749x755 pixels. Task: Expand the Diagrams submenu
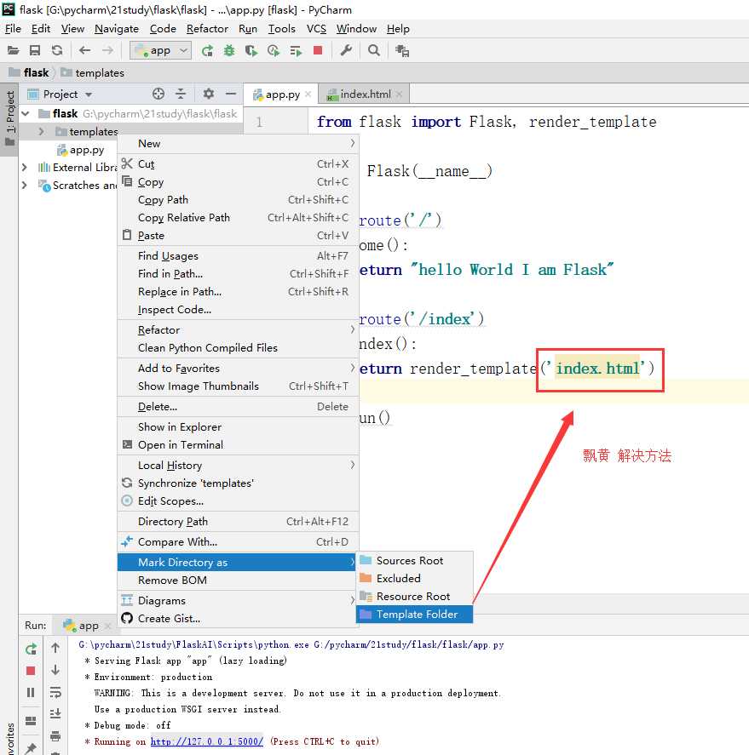pos(238,600)
